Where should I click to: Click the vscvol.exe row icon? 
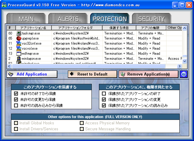(x=19, y=48)
